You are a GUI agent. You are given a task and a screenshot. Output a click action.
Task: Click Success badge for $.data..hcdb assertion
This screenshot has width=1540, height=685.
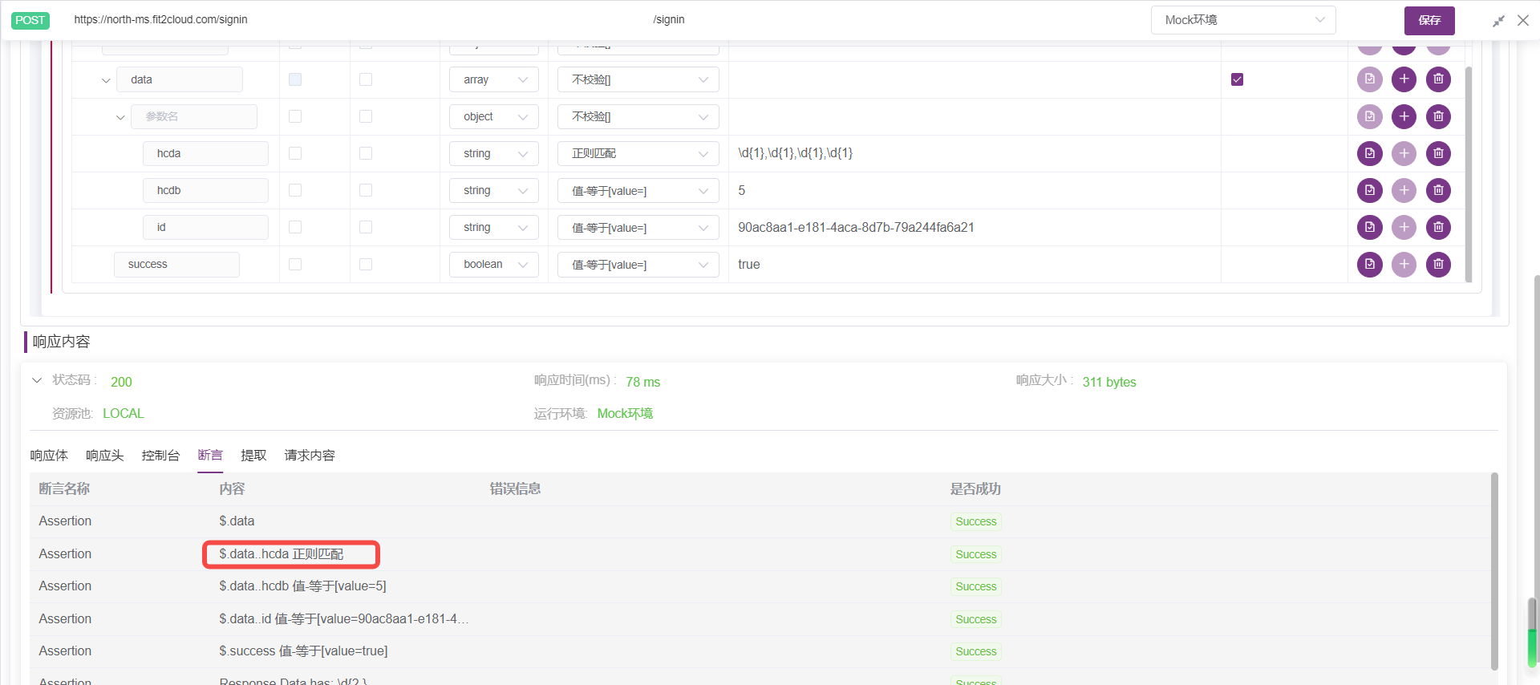(976, 586)
